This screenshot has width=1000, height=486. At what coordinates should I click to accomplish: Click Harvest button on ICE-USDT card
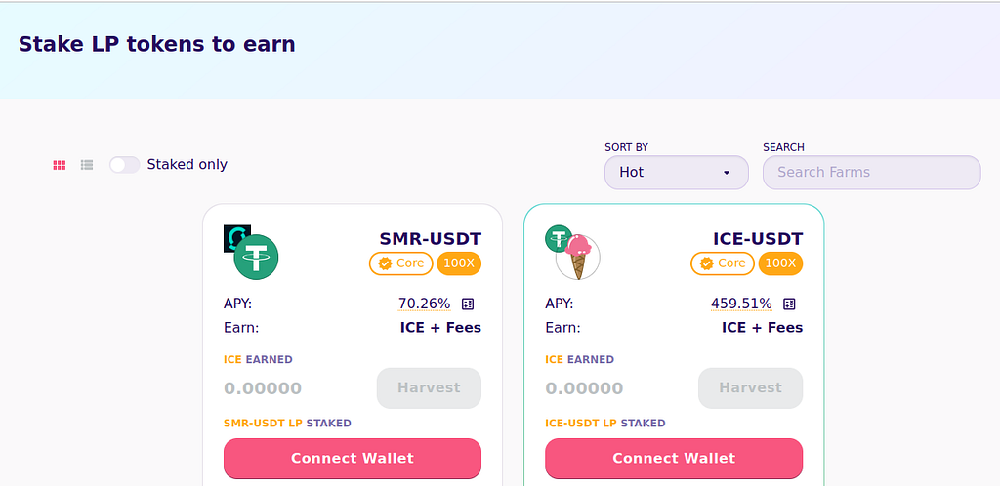[751, 387]
